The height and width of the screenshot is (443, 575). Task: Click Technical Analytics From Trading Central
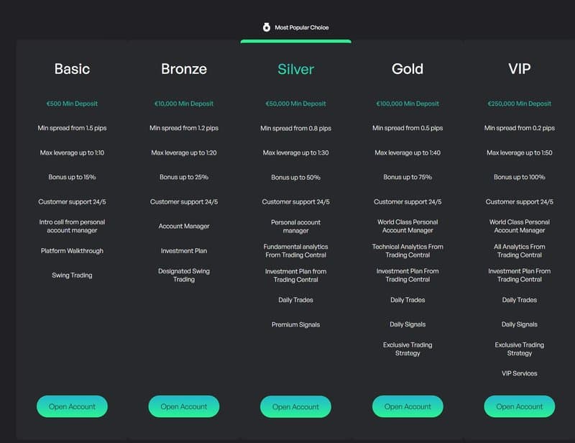click(408, 251)
